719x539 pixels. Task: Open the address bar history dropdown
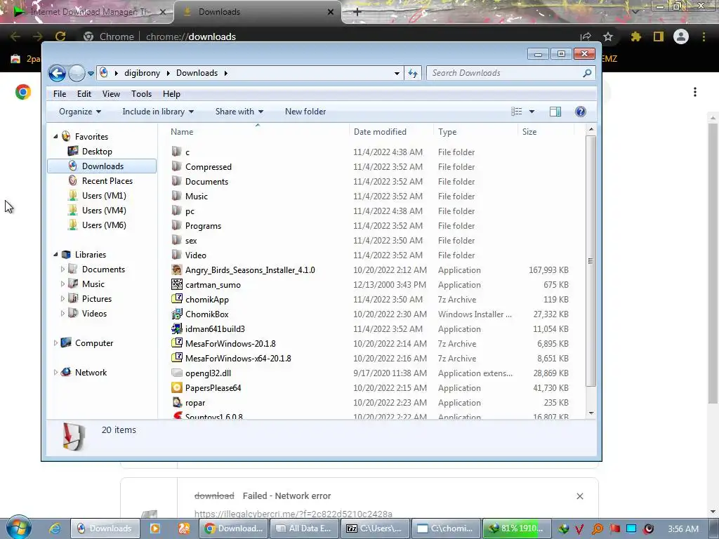click(397, 73)
